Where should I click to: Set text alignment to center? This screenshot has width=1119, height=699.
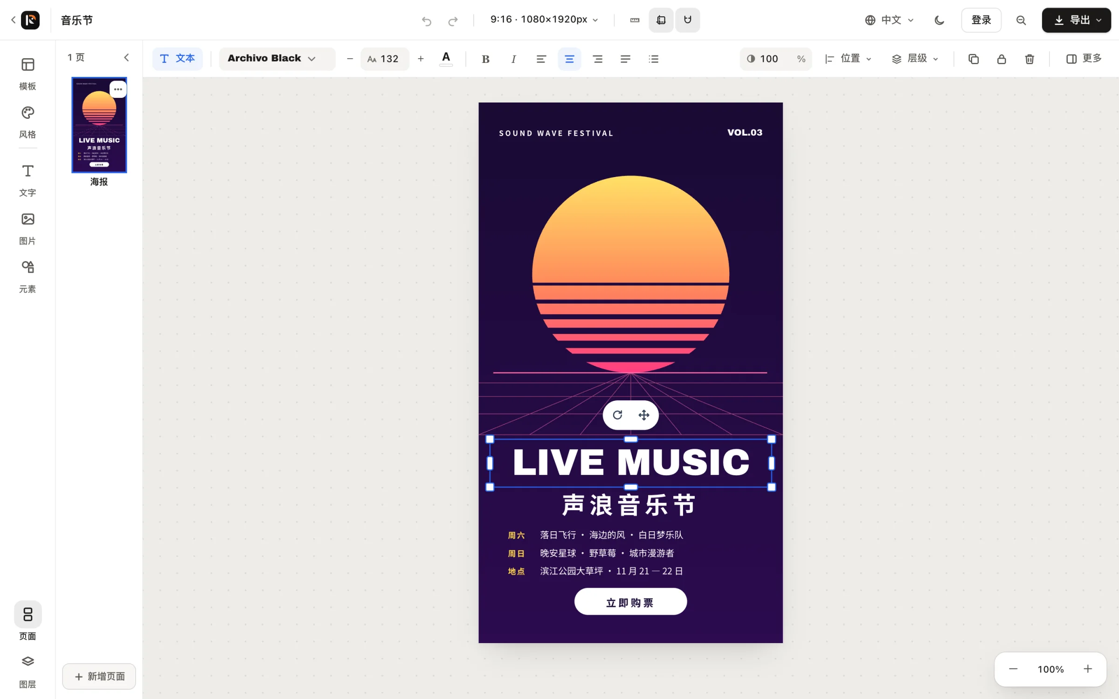pos(569,59)
